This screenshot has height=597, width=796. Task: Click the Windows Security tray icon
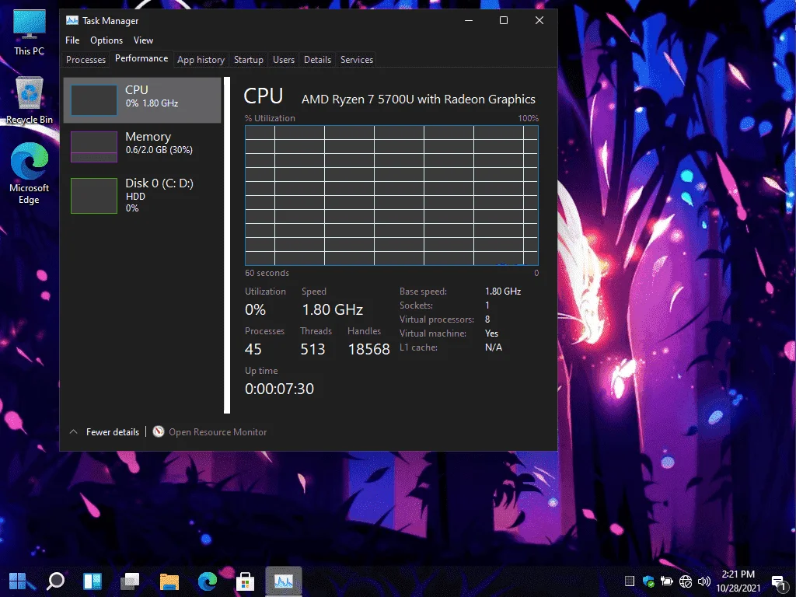point(648,581)
